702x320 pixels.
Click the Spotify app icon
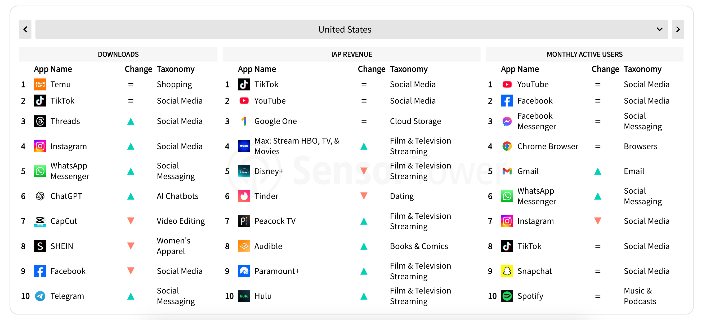tap(507, 296)
